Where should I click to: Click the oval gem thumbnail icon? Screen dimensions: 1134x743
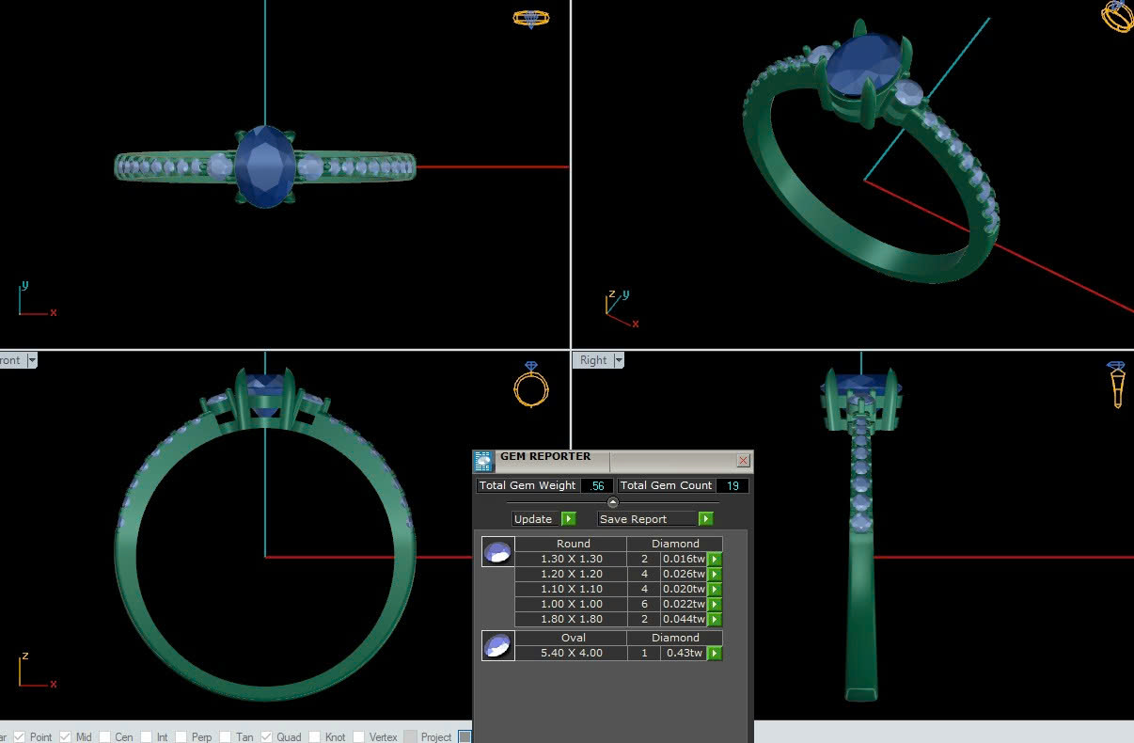(497, 645)
